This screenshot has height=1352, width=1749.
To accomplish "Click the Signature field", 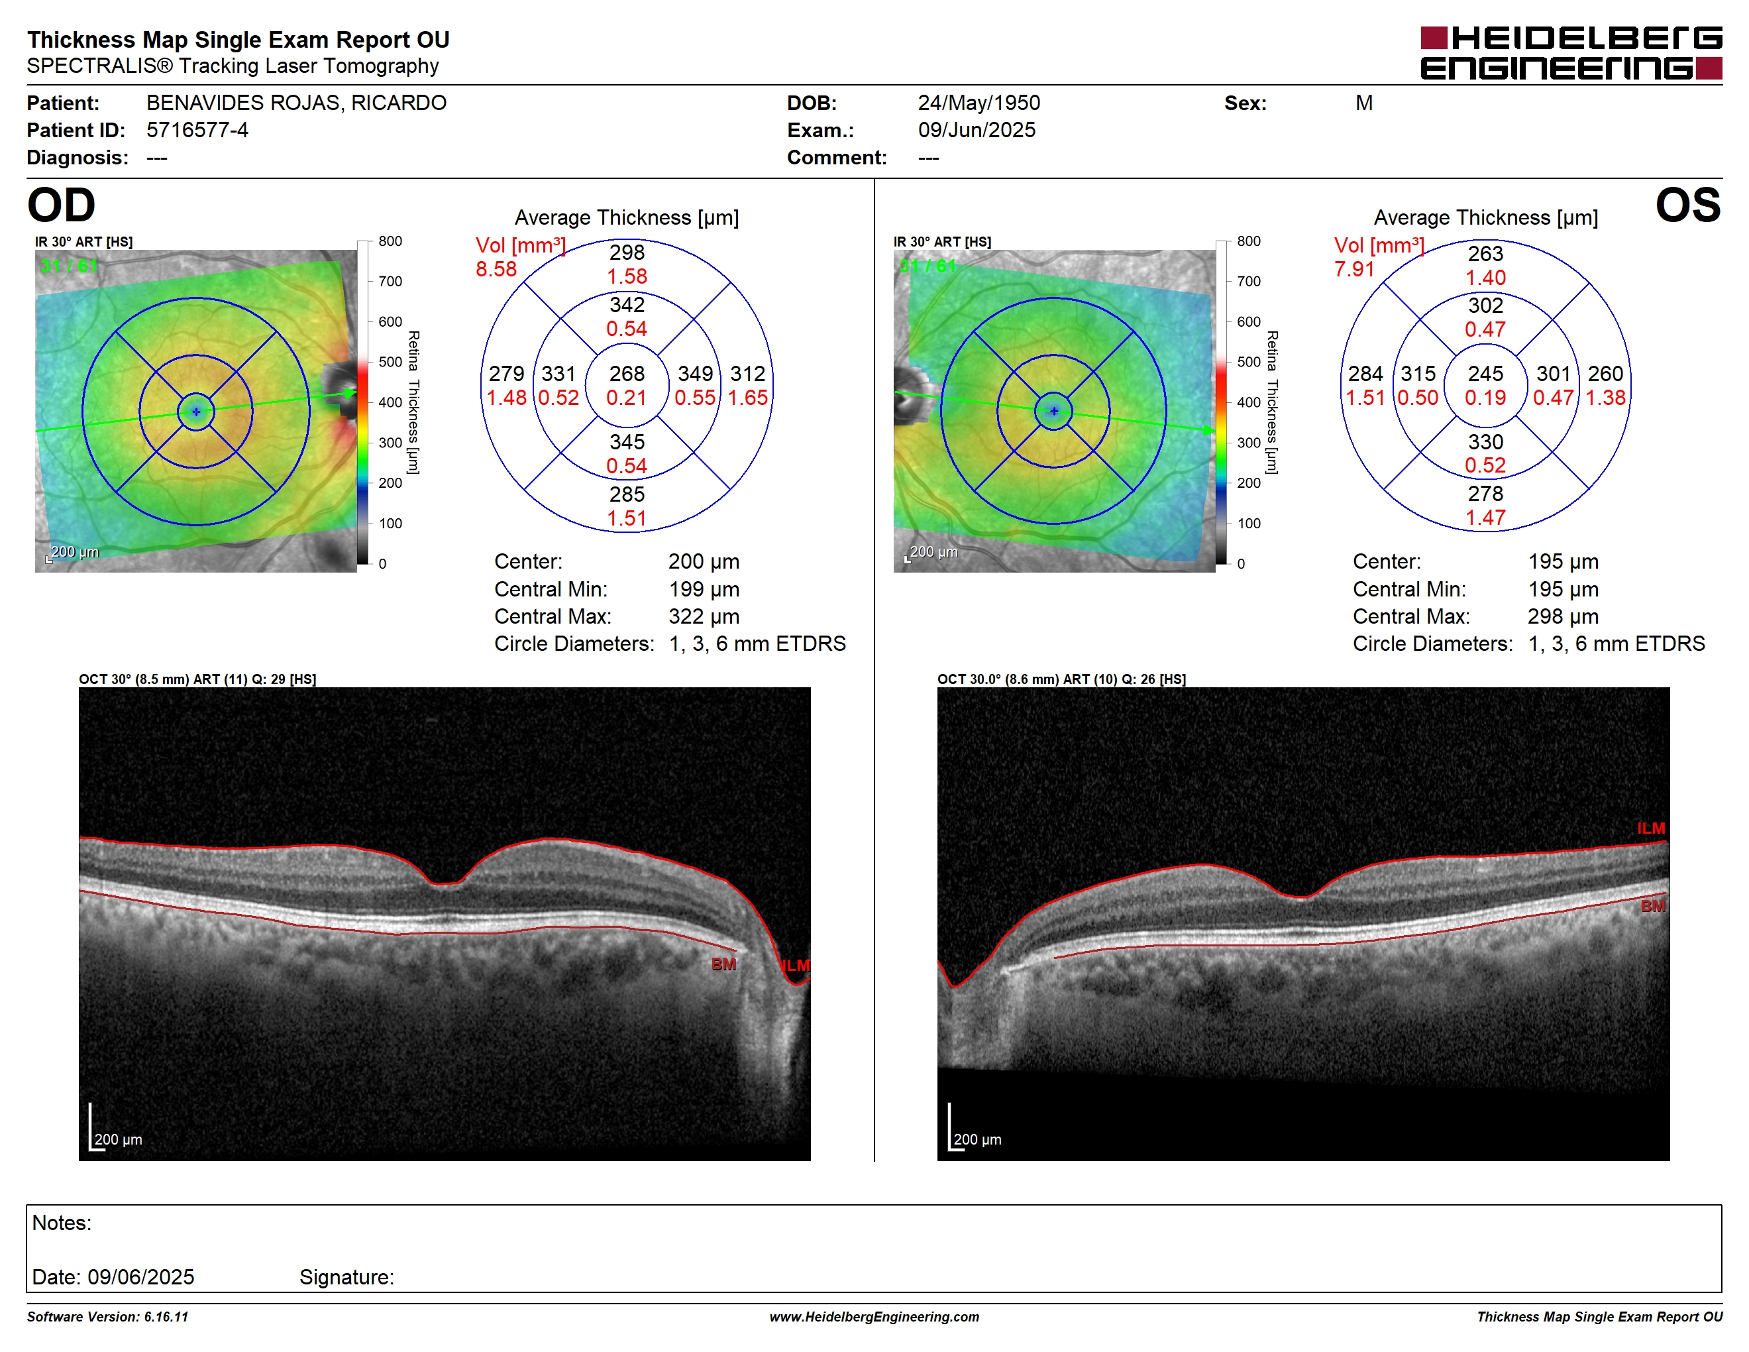I will coord(346,1276).
